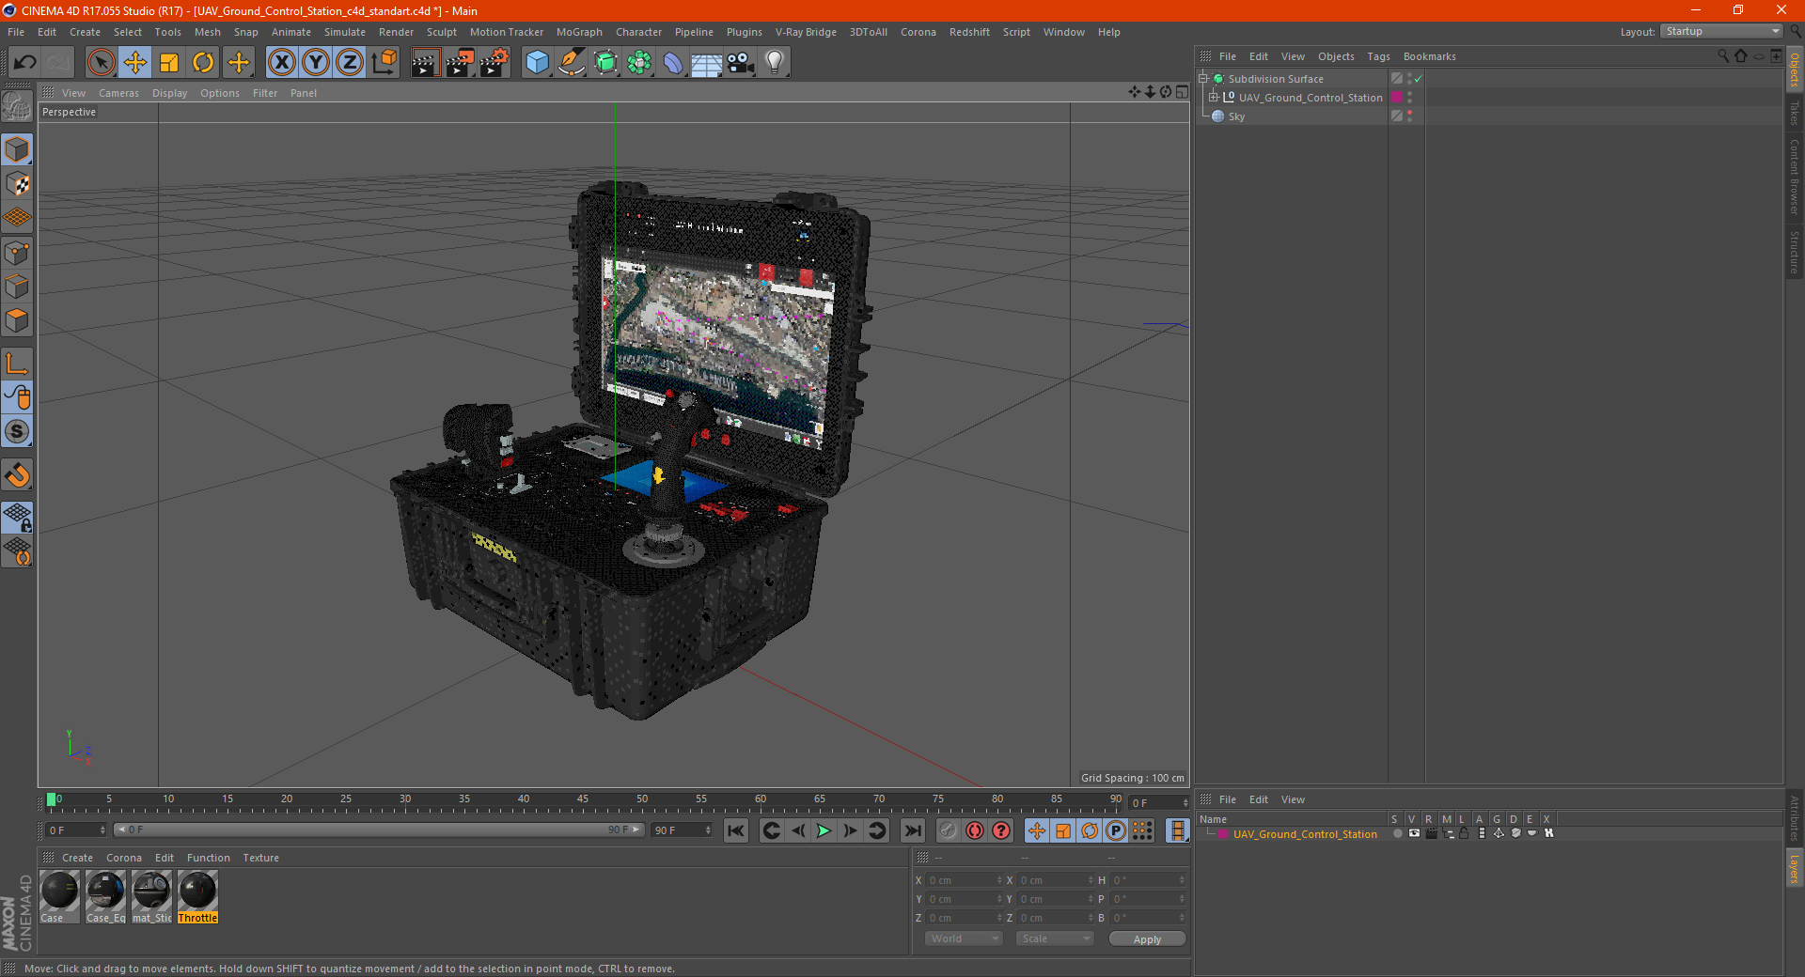Switch to Polygons mode

coord(17,320)
